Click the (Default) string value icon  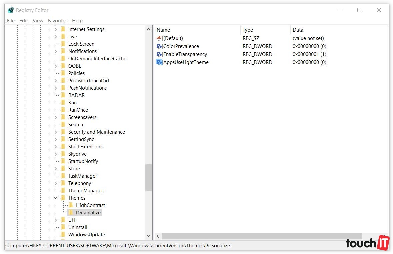point(159,38)
